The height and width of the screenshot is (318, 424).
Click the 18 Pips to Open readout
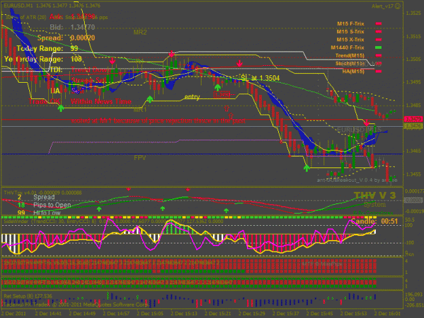pyautogui.click(x=44, y=205)
